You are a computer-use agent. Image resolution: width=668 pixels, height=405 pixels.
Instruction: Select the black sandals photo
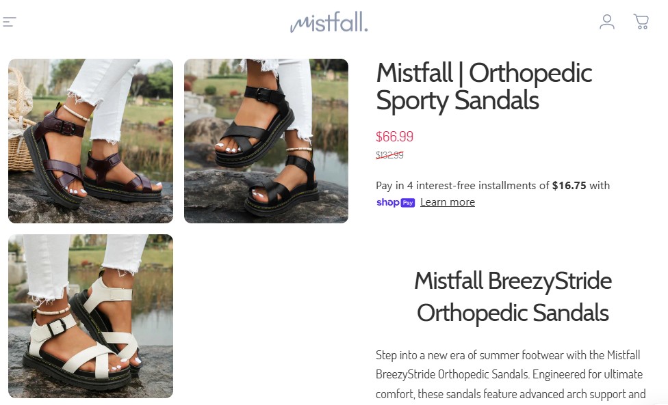point(266,141)
